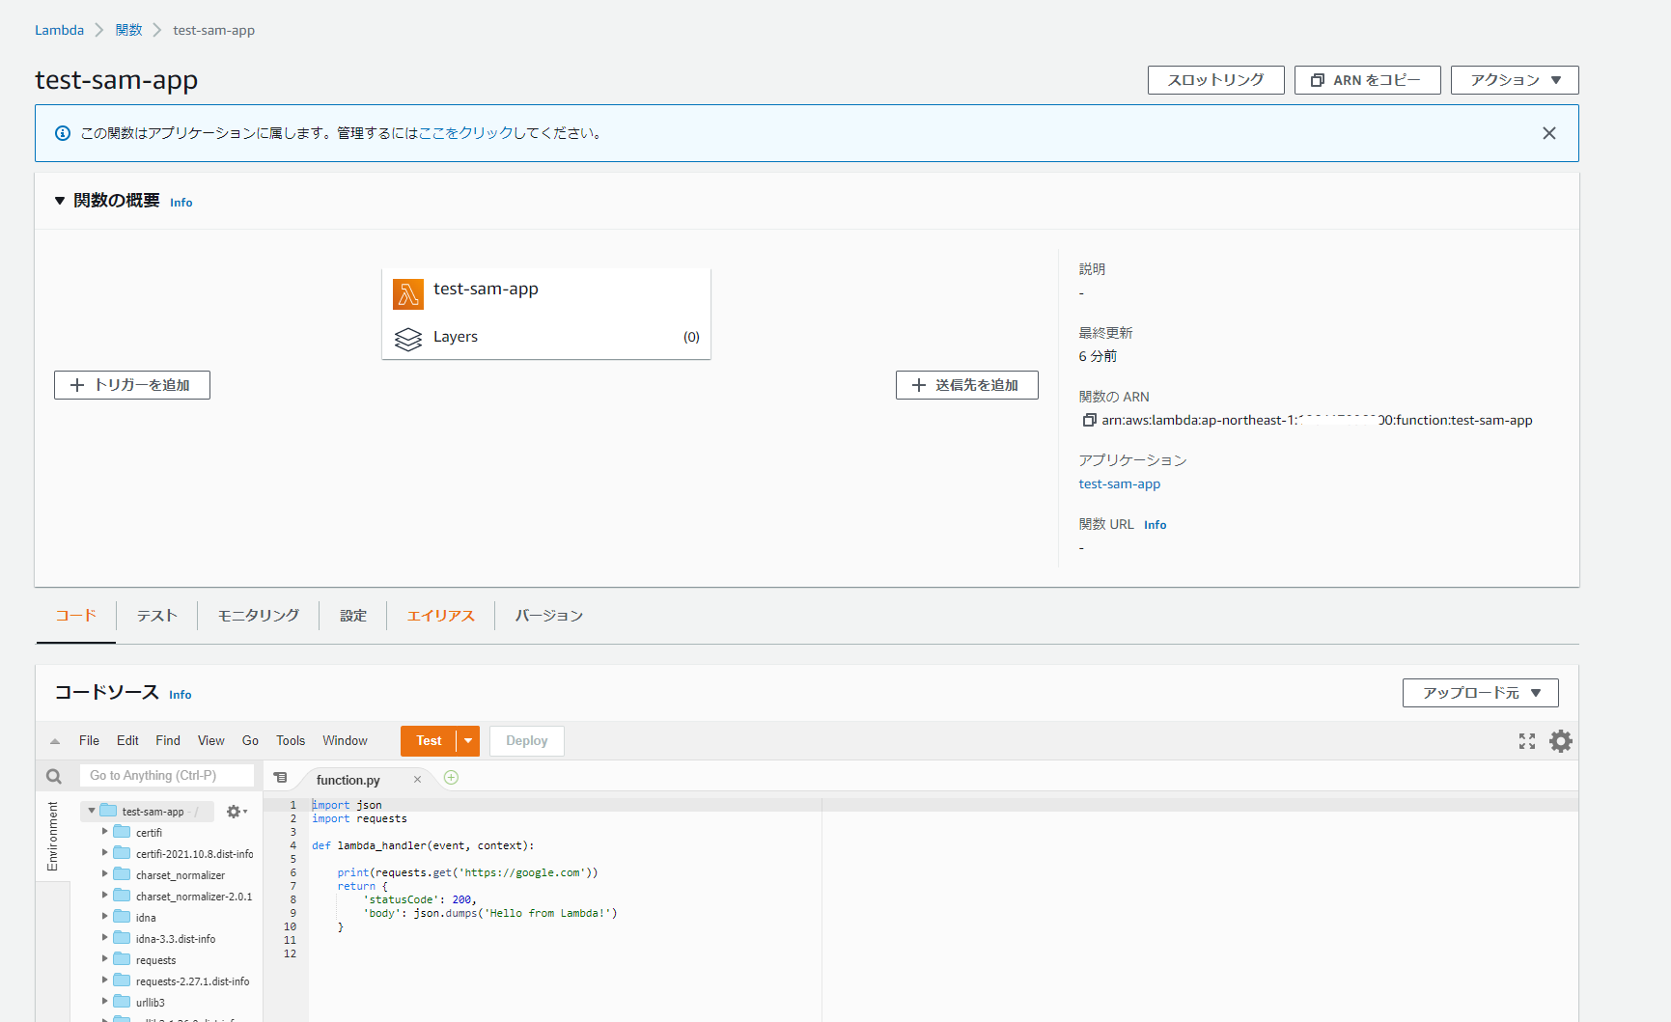Click Info link next to コードソース

pyautogui.click(x=181, y=695)
